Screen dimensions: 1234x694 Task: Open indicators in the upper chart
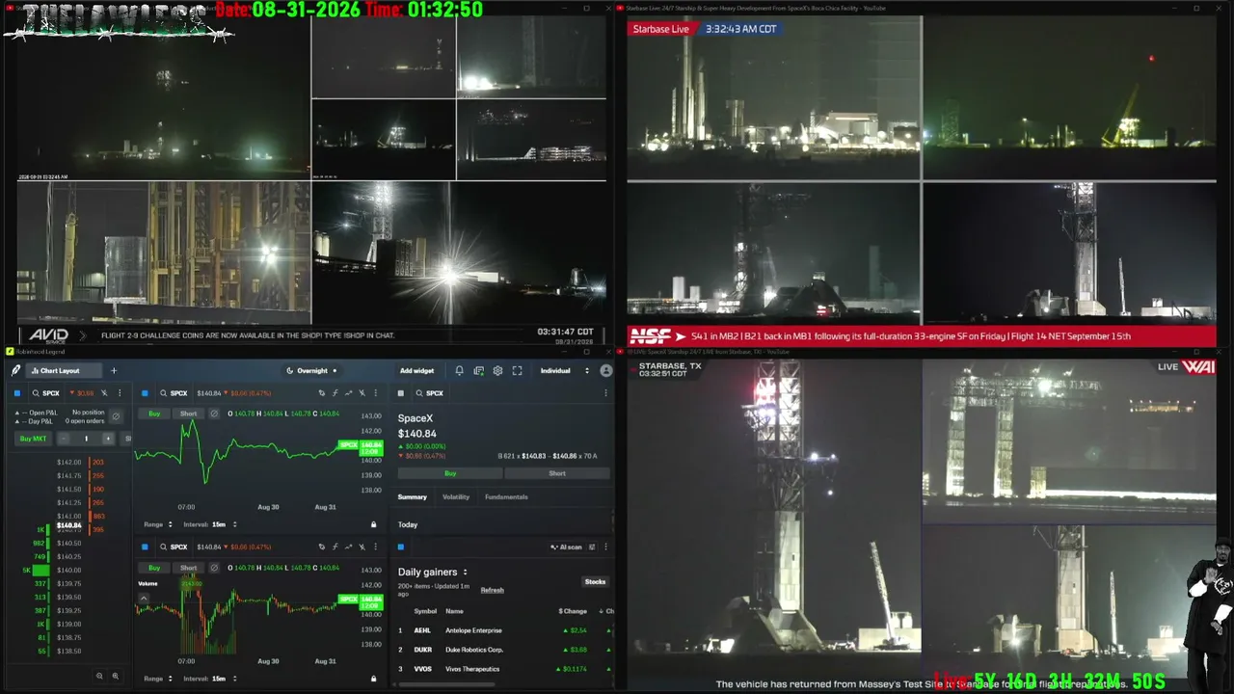click(335, 393)
